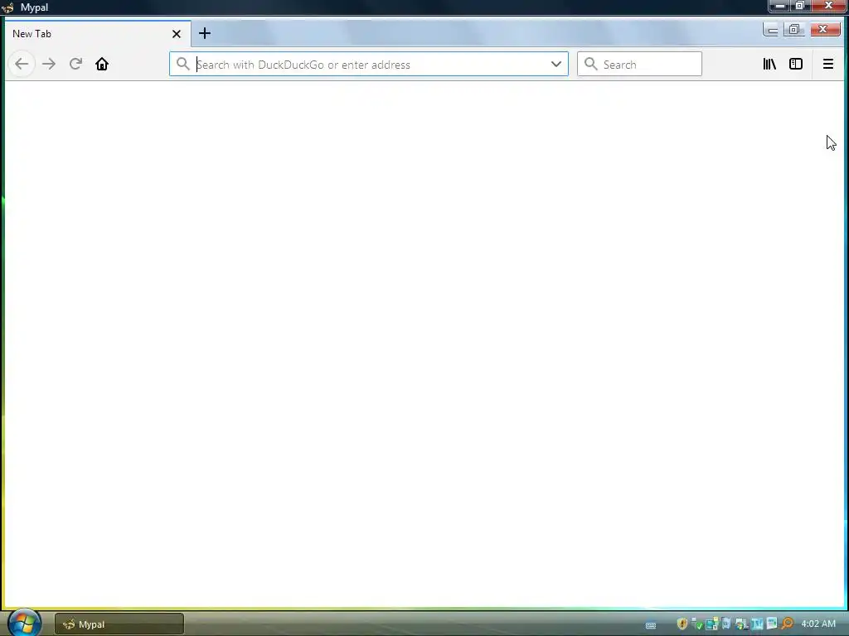Click the safely remove hardware tray icon
This screenshot has height=636, width=849.
click(x=697, y=624)
